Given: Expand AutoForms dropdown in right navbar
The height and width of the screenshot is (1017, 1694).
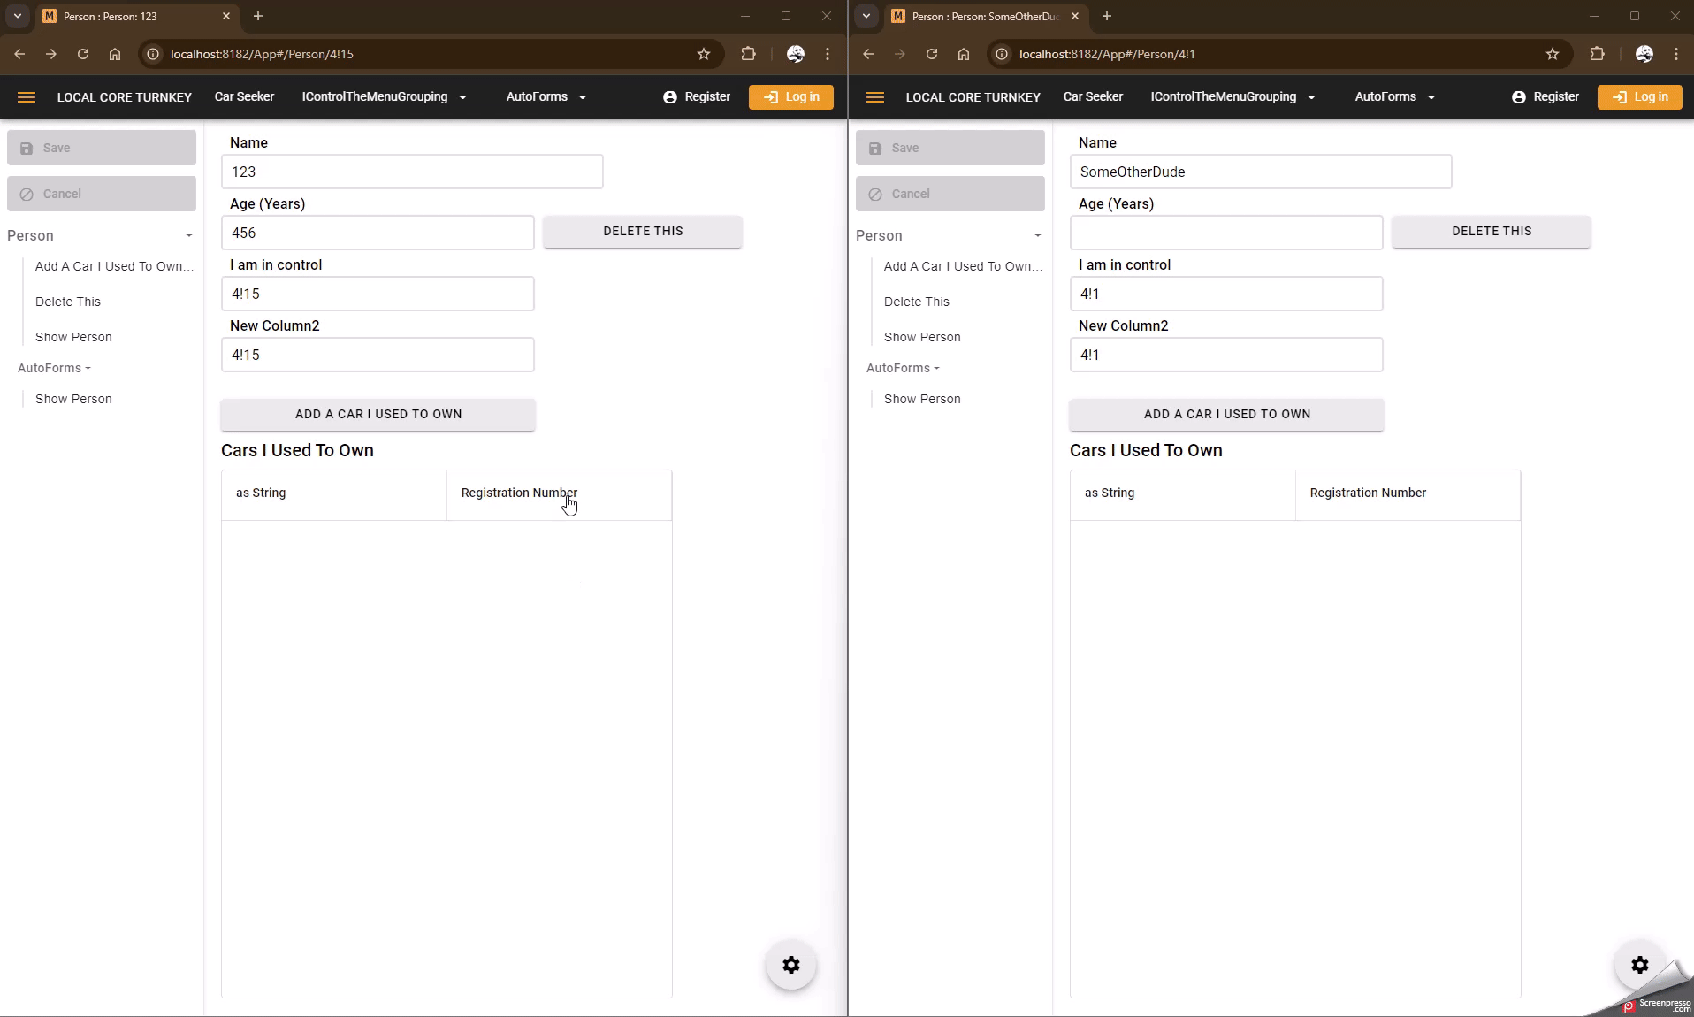Looking at the screenshot, I should click(x=1394, y=97).
